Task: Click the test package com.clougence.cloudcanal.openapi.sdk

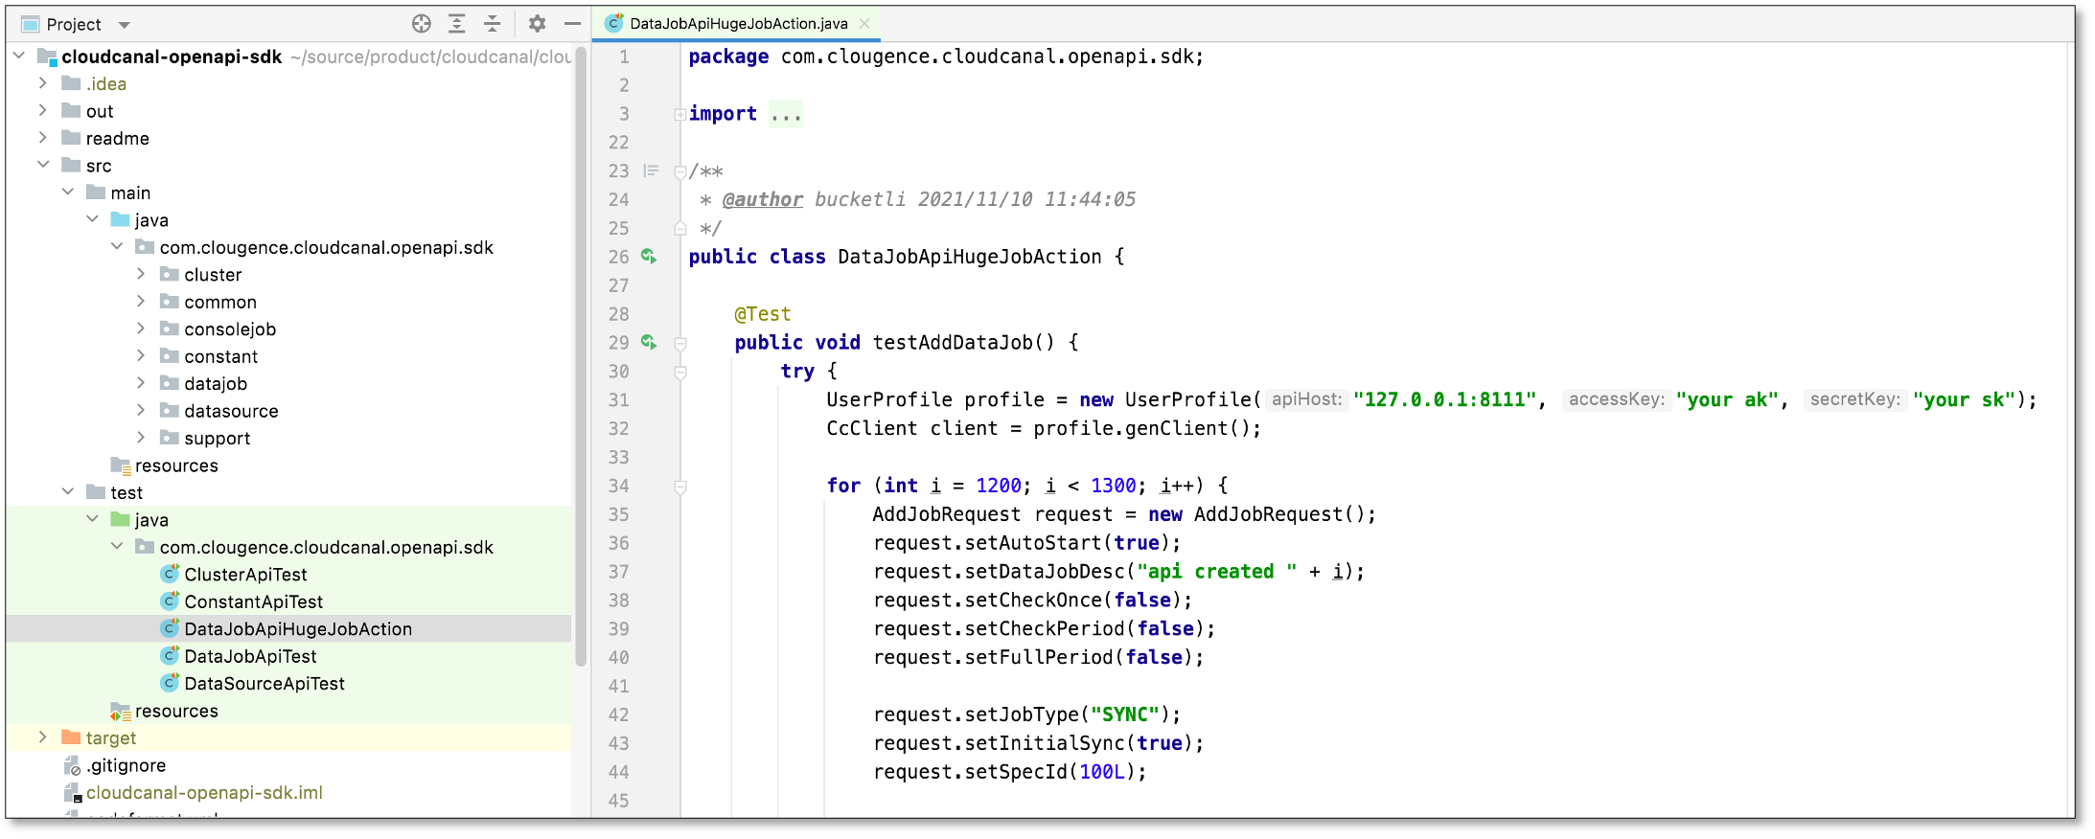Action: point(326,547)
